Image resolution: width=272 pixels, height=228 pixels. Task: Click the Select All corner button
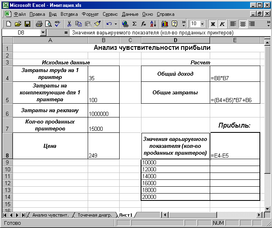tap(7, 40)
